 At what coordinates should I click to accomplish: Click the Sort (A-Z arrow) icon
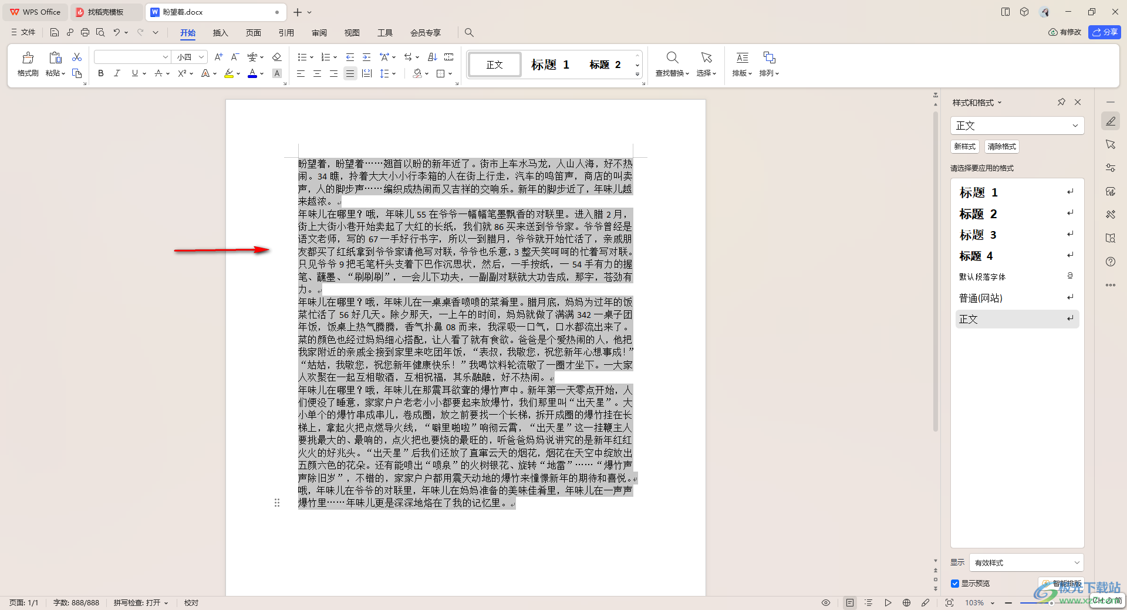click(x=433, y=57)
